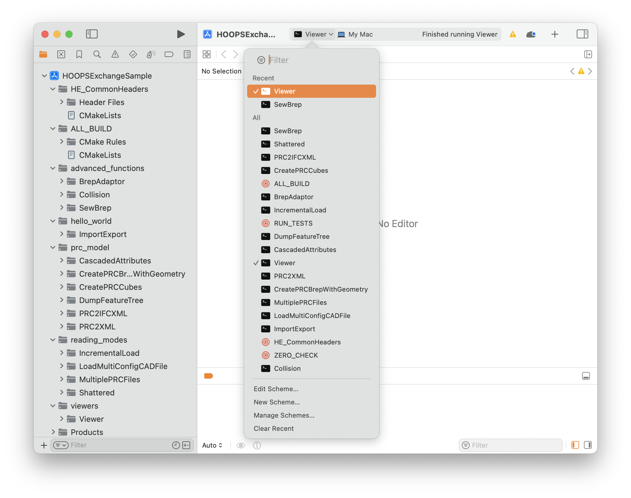Open the Report navigator list icon
The width and height of the screenshot is (631, 498).
coord(187,54)
